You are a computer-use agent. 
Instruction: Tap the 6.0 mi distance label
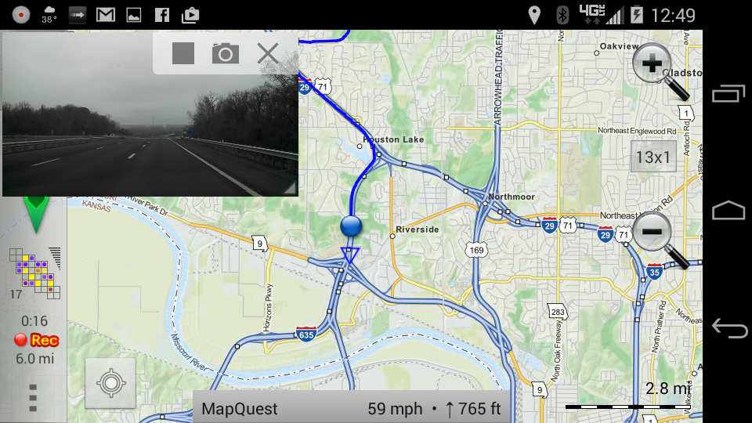coord(35,358)
